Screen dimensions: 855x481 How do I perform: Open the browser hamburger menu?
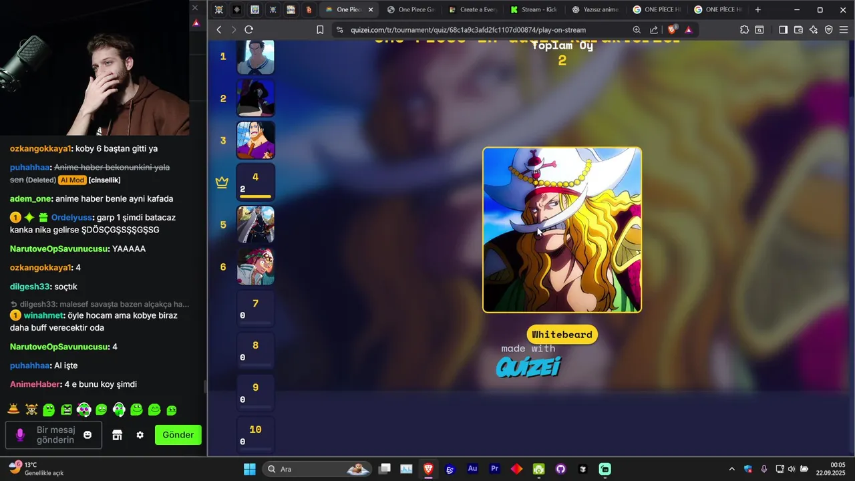coord(844,29)
